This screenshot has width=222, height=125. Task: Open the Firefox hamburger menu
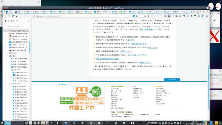(x=207, y=16)
